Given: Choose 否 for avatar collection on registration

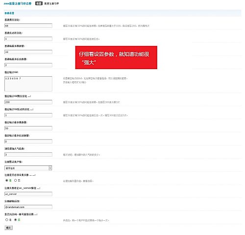Looking at the screenshot, I should pos(16,180).
